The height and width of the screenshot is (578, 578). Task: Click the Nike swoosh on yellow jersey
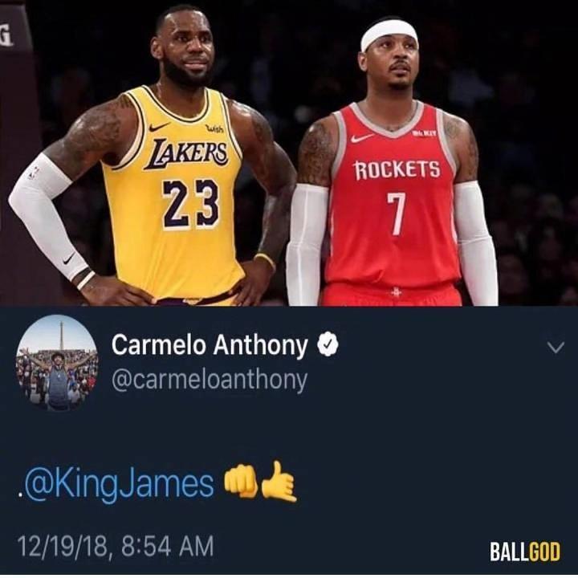[159, 127]
